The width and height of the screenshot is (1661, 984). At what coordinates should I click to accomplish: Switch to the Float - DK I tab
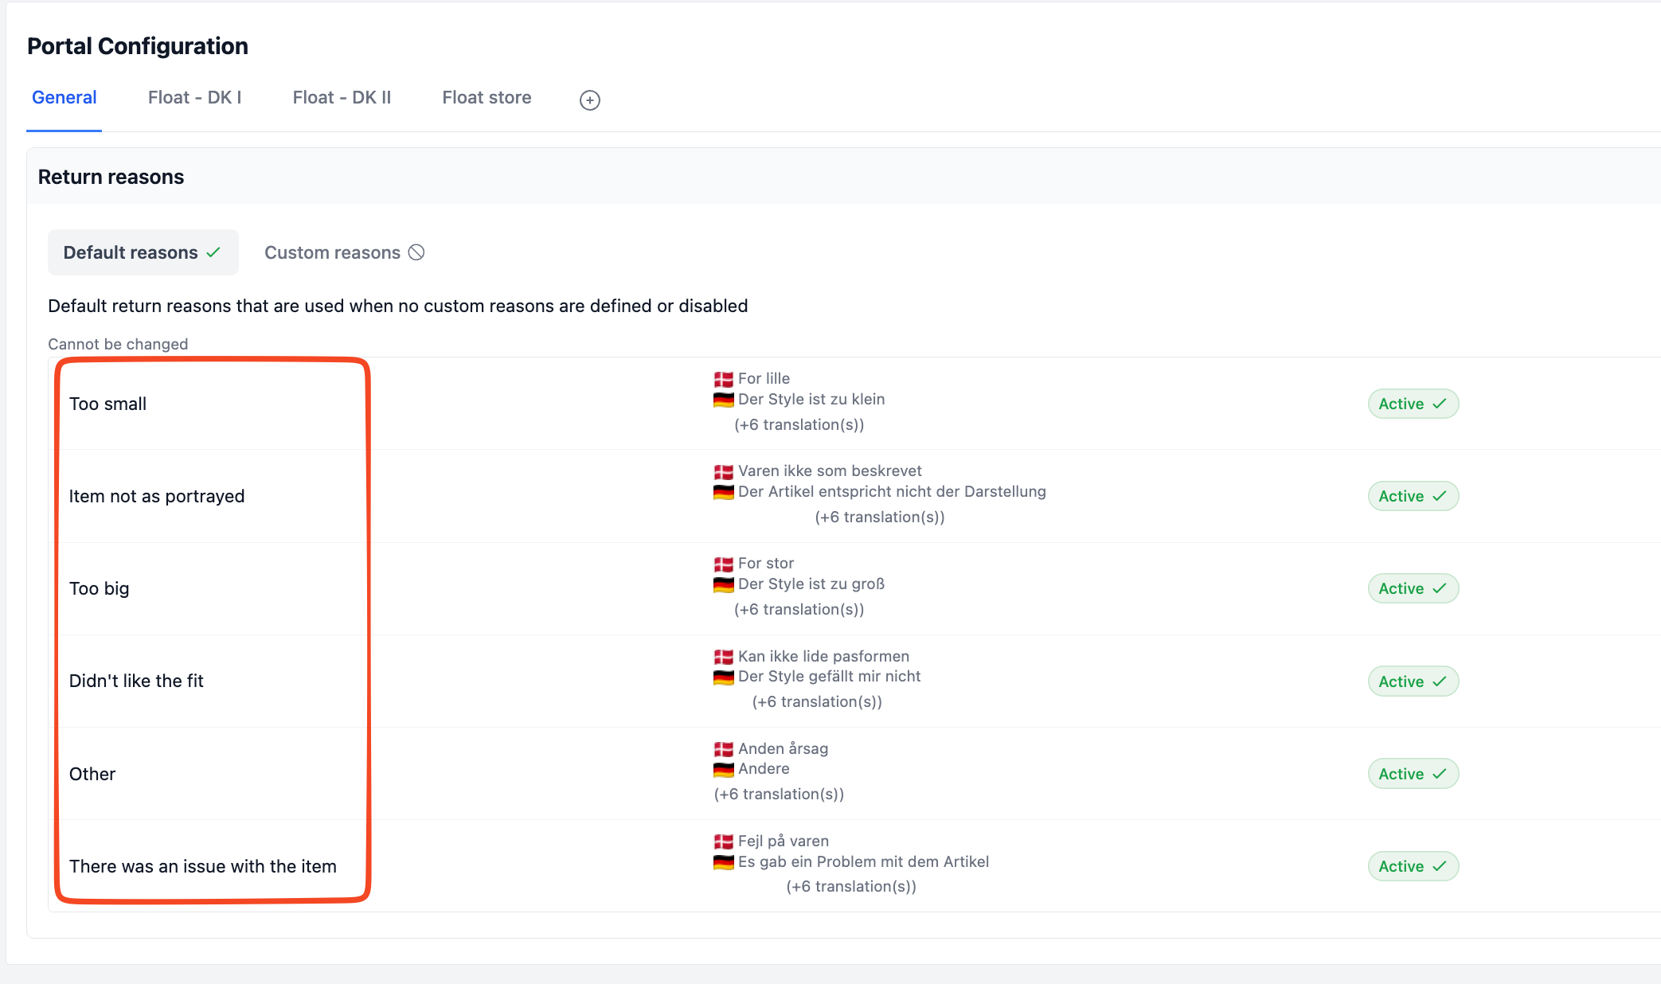pos(194,97)
